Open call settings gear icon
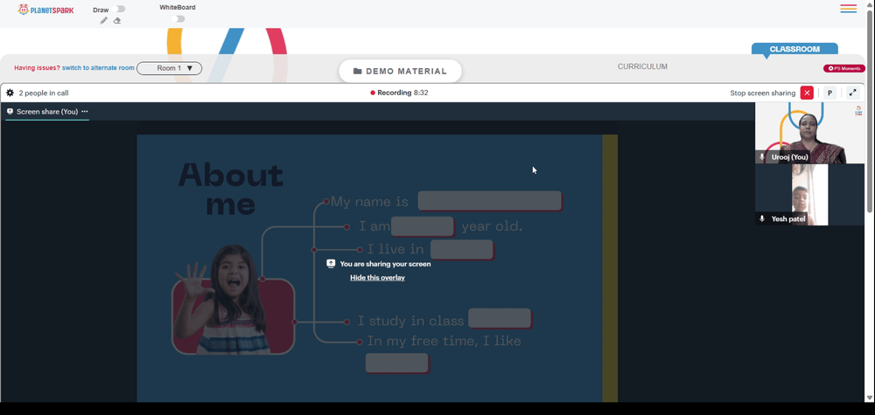The width and height of the screenshot is (875, 415). pyautogui.click(x=10, y=93)
